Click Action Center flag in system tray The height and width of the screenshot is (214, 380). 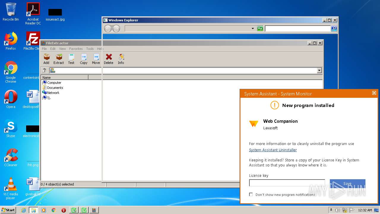point(351,210)
